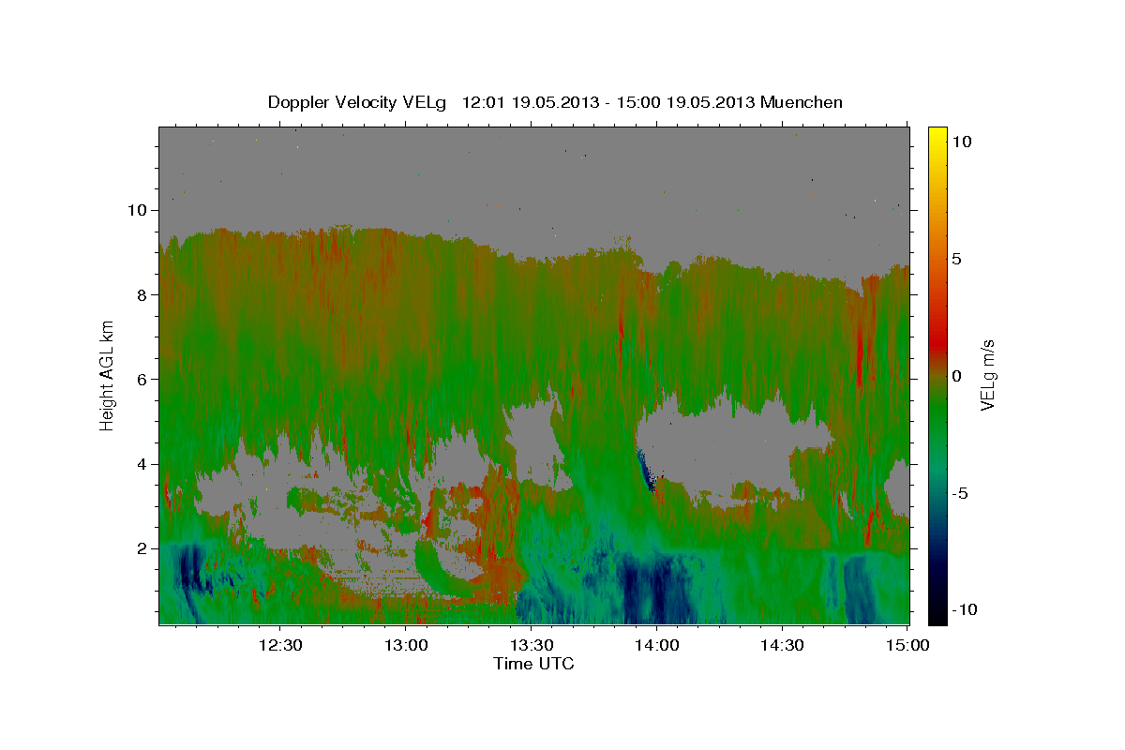Click the height tick label 8
Viewport: 1125px width, 750px height.
144,294
